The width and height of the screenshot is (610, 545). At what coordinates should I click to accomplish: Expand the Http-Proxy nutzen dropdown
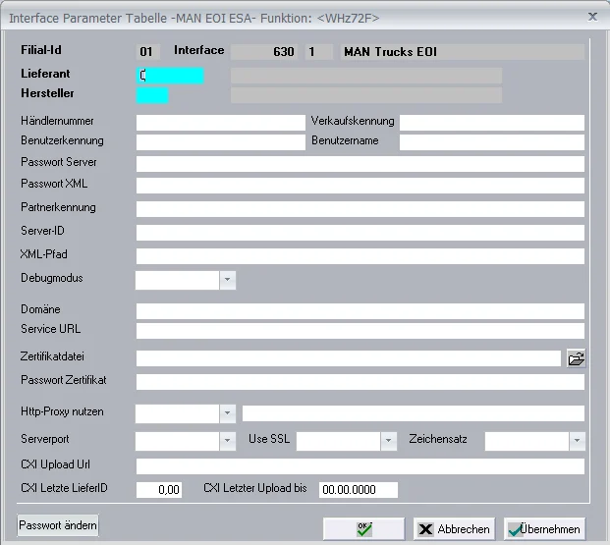click(228, 413)
